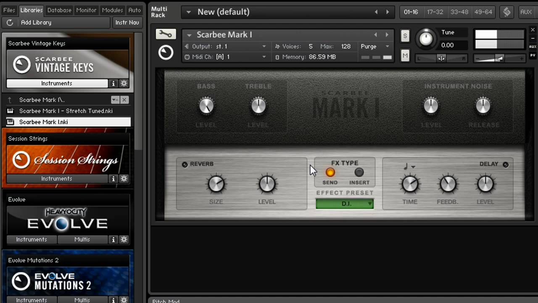Open info for Scarbee Vintage Keys library
The width and height of the screenshot is (538, 303).
pos(113,83)
